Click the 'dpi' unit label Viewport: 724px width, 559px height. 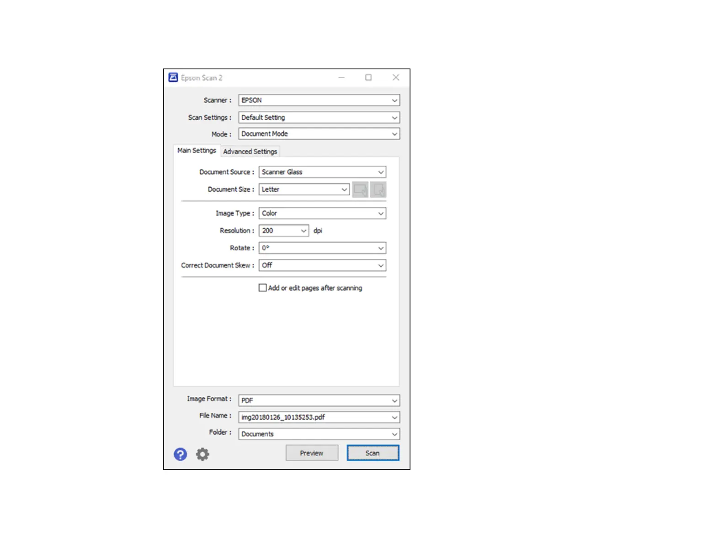coord(318,231)
